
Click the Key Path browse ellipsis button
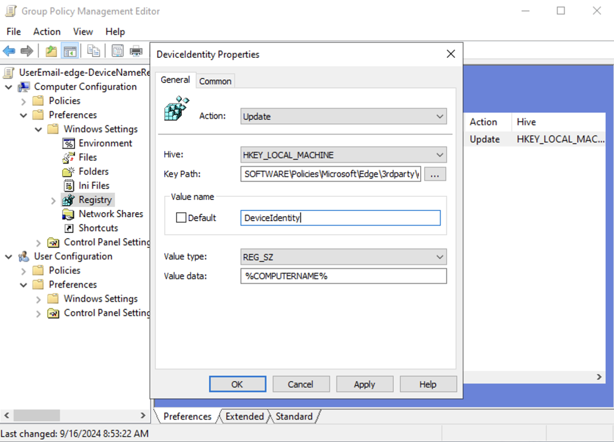pos(434,174)
